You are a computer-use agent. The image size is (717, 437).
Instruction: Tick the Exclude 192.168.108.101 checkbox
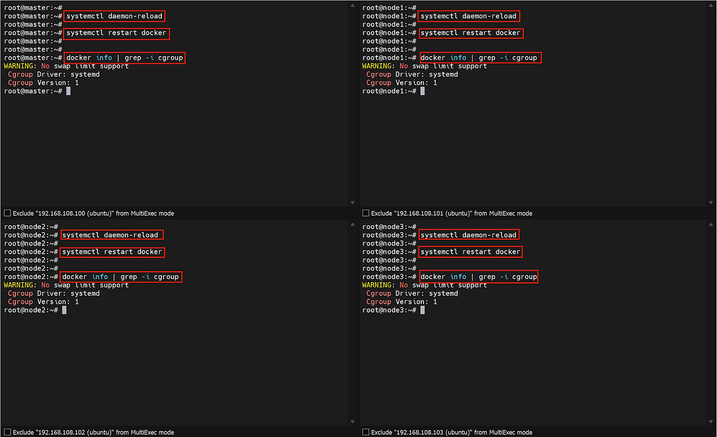(x=366, y=213)
